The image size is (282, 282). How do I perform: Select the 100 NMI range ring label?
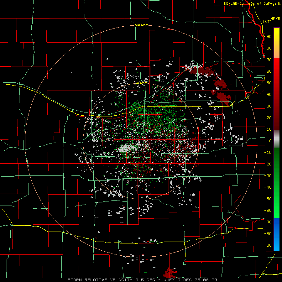(x=141, y=25)
